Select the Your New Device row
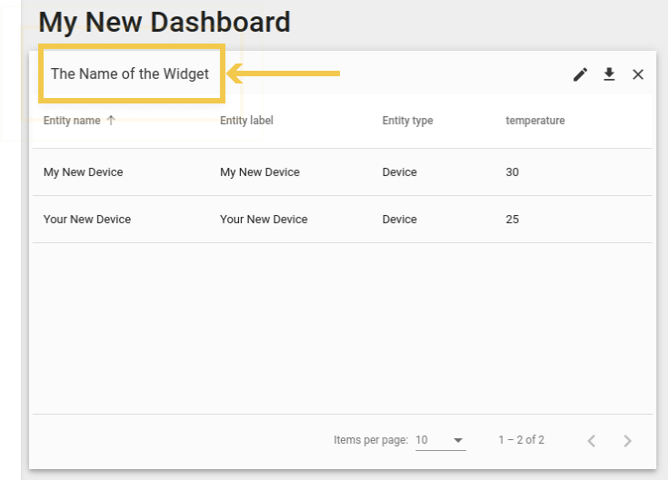Screen dimensions: 668x480 (x=342, y=220)
